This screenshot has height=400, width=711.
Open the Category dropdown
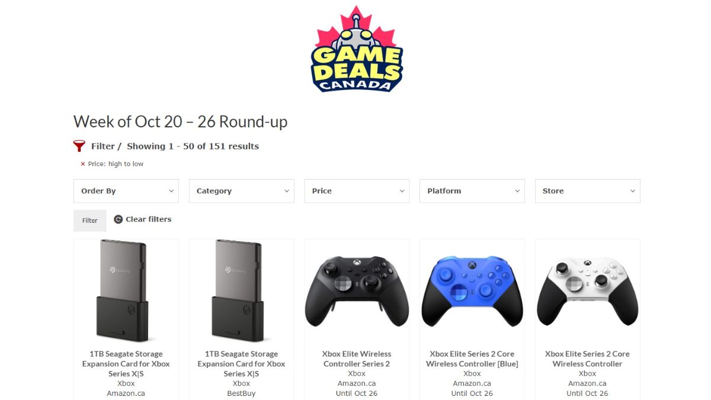[x=241, y=190]
